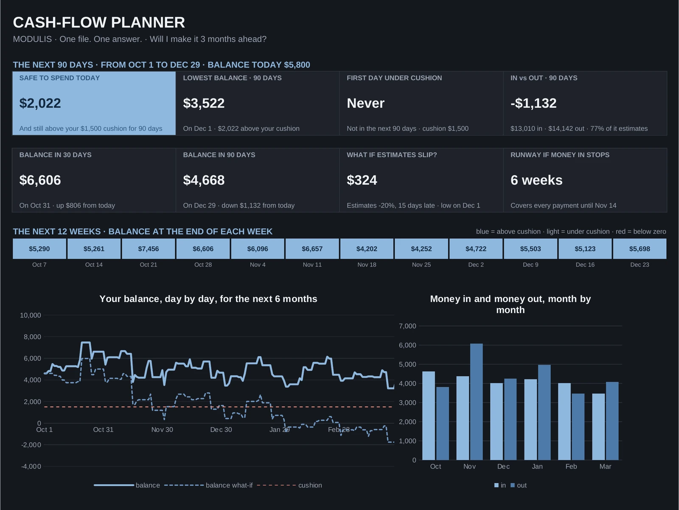The image size is (679, 510).
Task: Click the 'balance' legend entry
Action: [127, 485]
